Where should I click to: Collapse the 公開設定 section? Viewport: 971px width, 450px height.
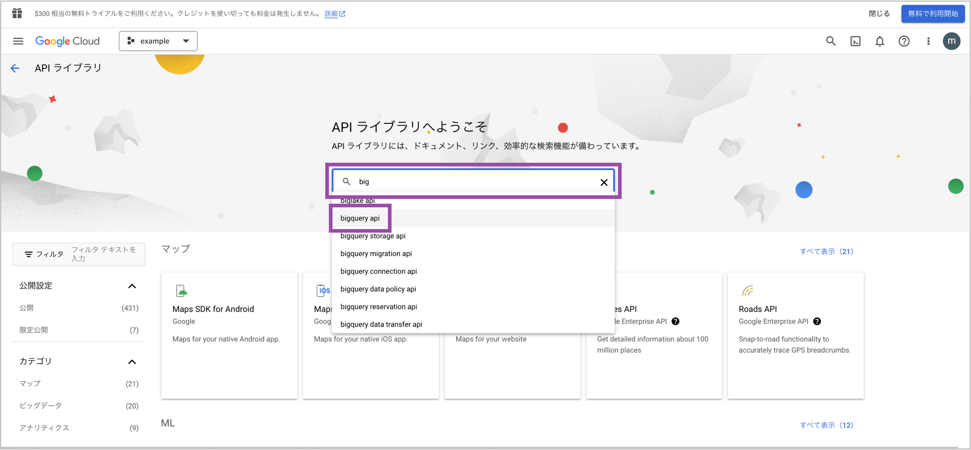click(132, 286)
